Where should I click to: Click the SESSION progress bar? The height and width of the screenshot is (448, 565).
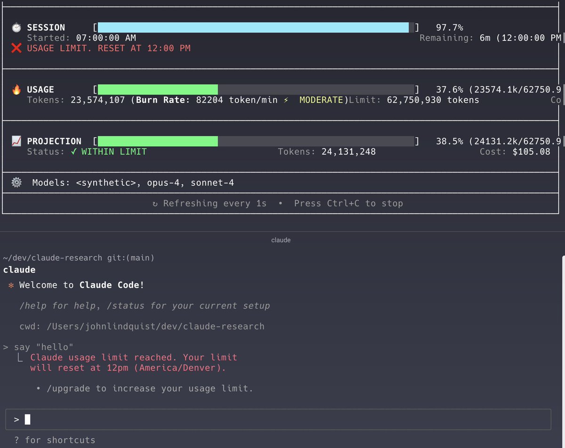pyautogui.click(x=256, y=27)
